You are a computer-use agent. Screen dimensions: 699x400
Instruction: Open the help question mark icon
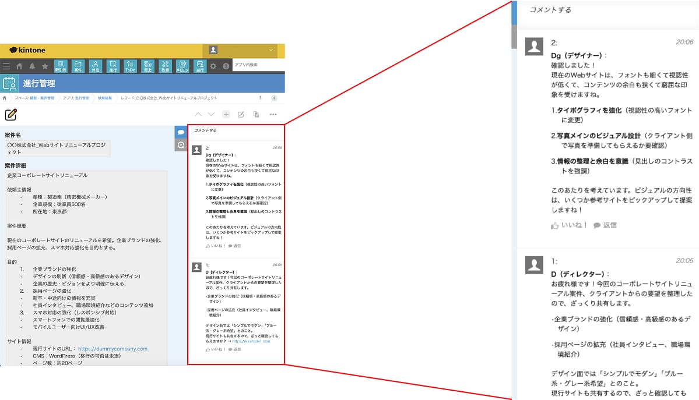pyautogui.click(x=226, y=66)
